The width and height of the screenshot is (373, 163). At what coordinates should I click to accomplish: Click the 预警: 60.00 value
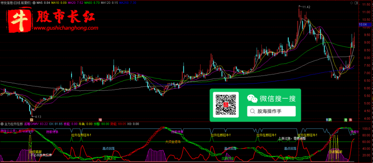coord(101,124)
